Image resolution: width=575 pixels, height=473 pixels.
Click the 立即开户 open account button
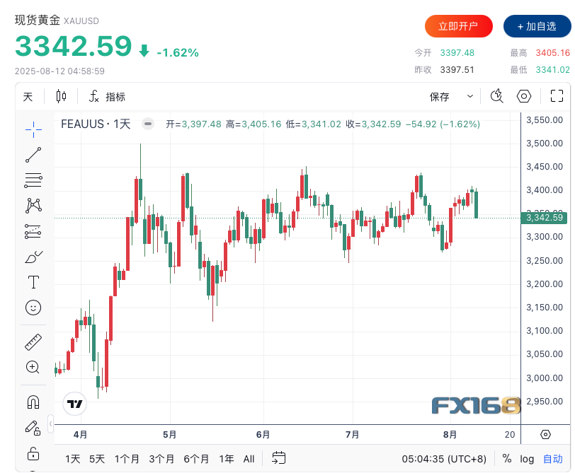pyautogui.click(x=458, y=26)
